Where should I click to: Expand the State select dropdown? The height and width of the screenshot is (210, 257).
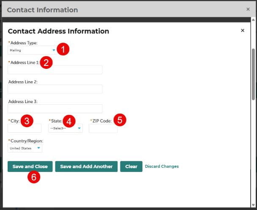pyautogui.click(x=66, y=128)
